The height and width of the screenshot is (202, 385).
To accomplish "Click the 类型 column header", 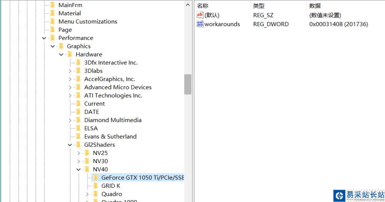I will [x=259, y=6].
